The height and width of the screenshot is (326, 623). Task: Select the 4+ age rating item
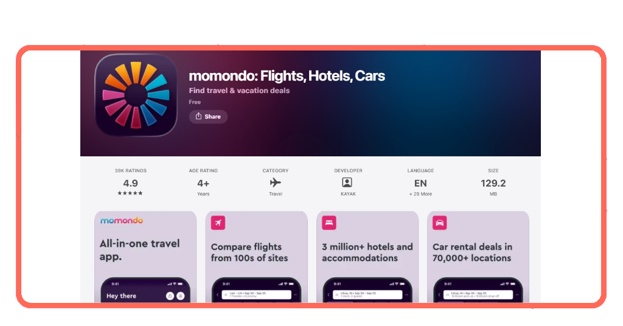203,182
